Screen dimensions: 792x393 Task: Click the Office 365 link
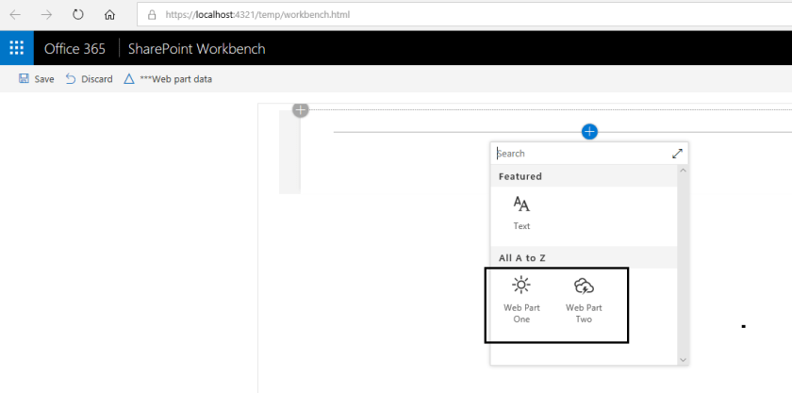pos(74,49)
